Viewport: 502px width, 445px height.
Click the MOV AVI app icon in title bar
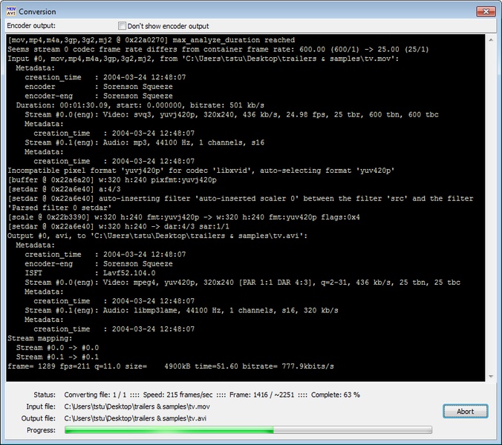pos(11,11)
